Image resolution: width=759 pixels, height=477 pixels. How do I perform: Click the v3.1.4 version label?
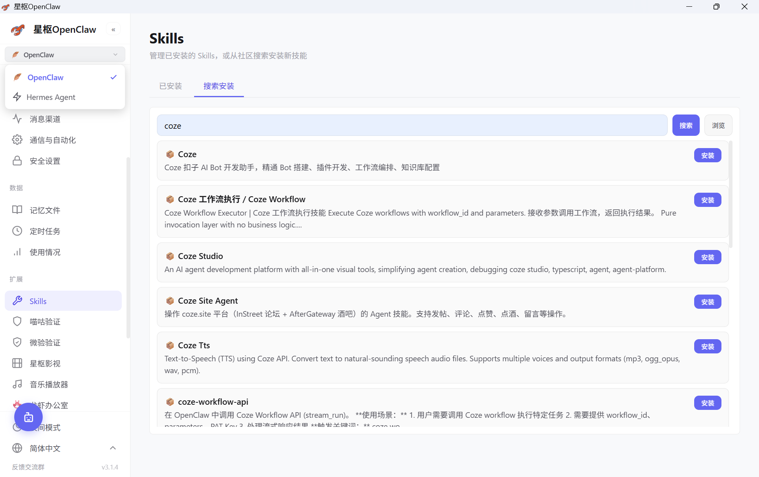tap(110, 467)
